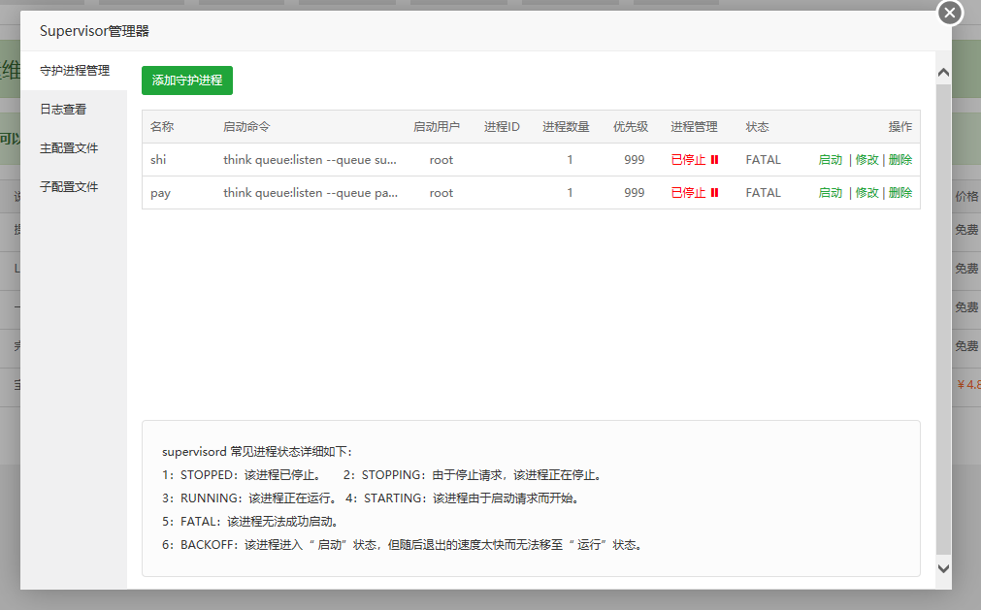Viewport: 981px width, 610px height.
Task: Click the Supervisor管理器 dialog title
Action: pos(94,31)
